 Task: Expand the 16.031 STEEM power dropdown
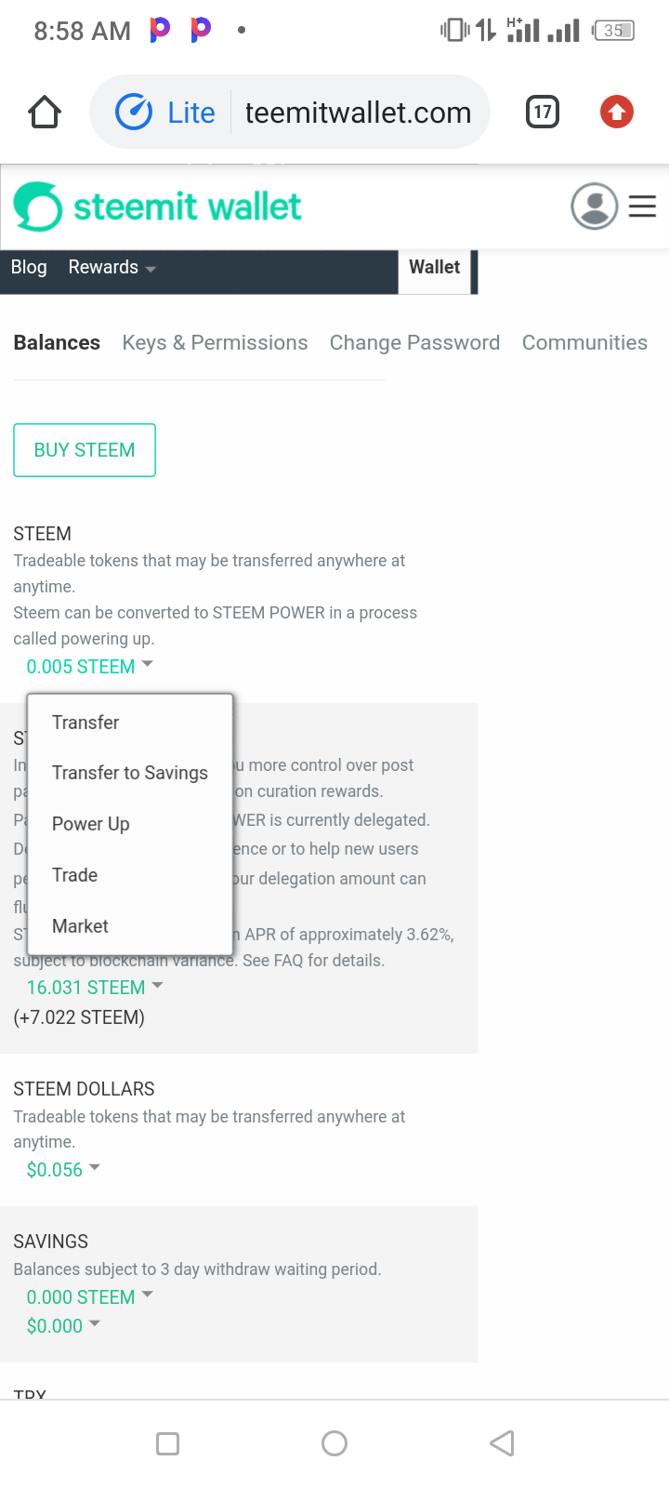[x=94, y=988]
